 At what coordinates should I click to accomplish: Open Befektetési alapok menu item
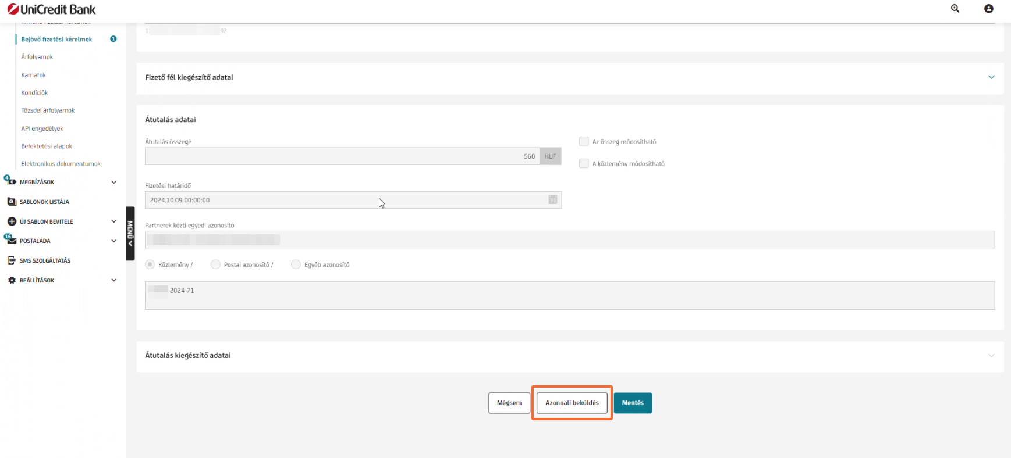click(x=47, y=146)
